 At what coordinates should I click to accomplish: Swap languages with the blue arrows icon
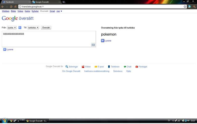click(20, 28)
